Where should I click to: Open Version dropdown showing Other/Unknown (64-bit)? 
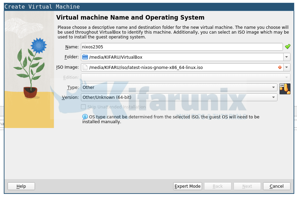(x=179, y=97)
